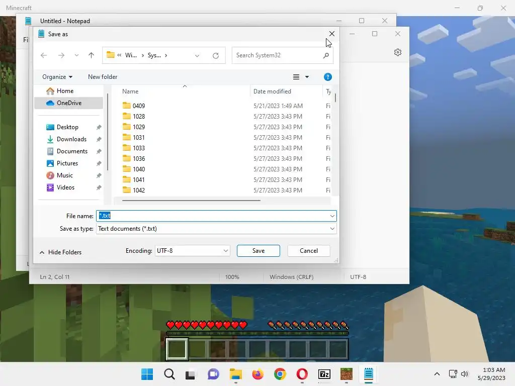515x386 pixels.
Task: Unpin Desktop using its pin icon
Action: (99, 127)
